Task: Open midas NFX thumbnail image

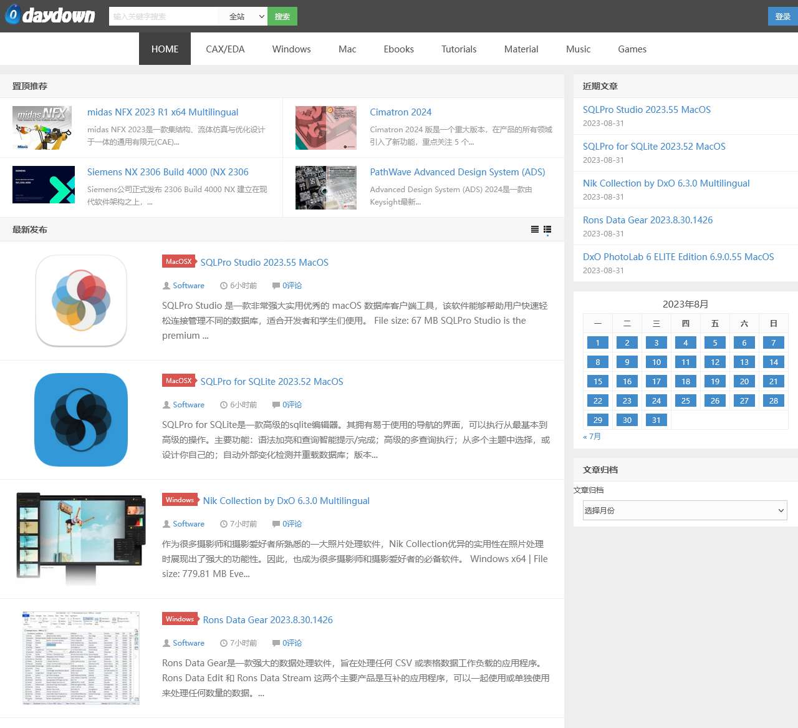Action: click(x=44, y=128)
